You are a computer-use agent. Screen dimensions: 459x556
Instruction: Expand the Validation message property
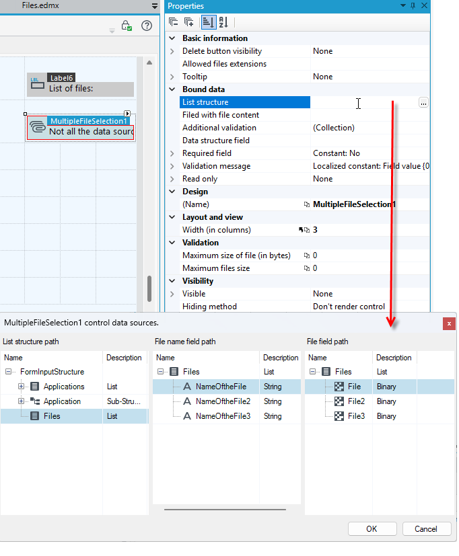(x=172, y=166)
